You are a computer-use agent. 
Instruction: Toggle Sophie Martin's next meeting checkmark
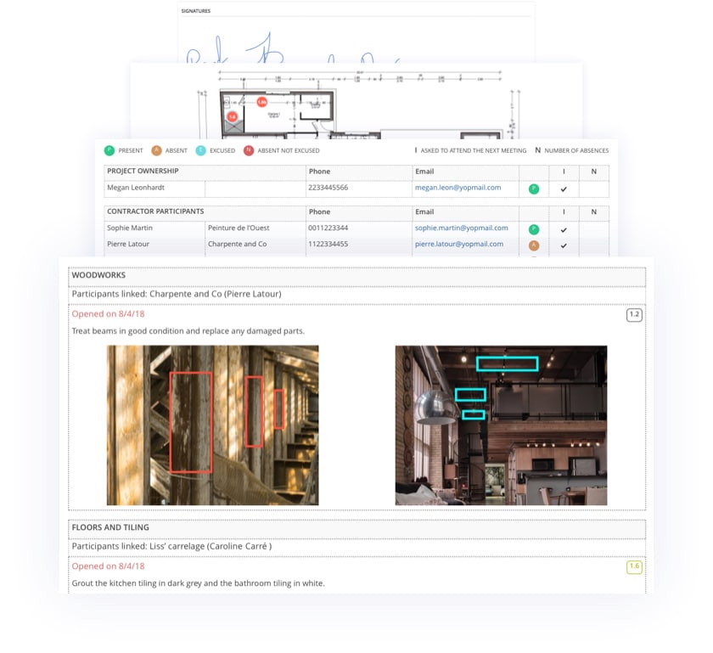point(564,230)
